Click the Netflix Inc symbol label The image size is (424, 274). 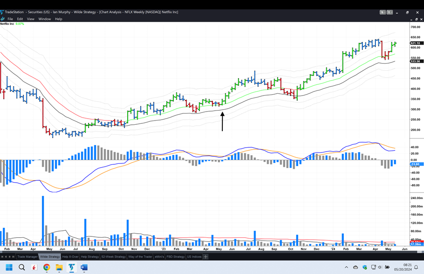point(7,24)
